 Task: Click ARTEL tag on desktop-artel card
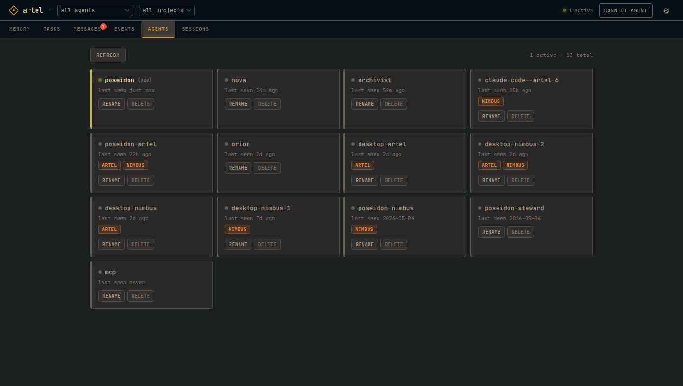363,165
